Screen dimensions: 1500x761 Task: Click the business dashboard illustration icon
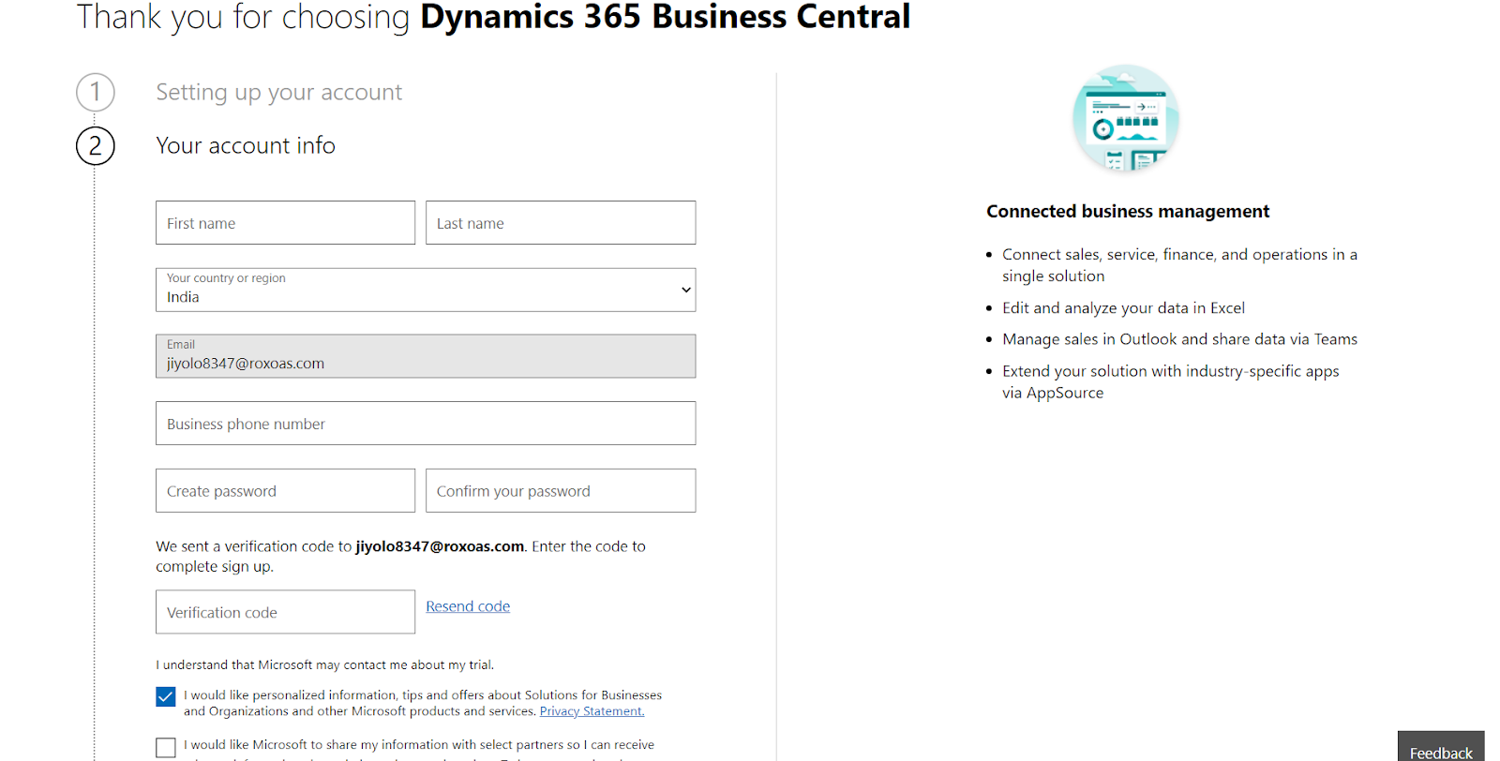coord(1126,118)
